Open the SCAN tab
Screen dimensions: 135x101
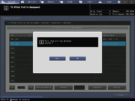107,2
